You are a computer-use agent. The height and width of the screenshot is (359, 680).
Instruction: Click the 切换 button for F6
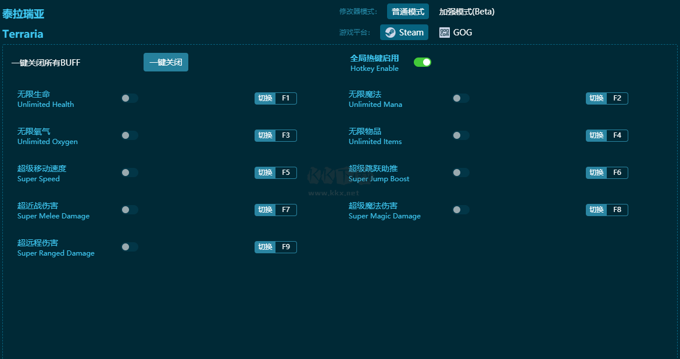click(x=596, y=173)
